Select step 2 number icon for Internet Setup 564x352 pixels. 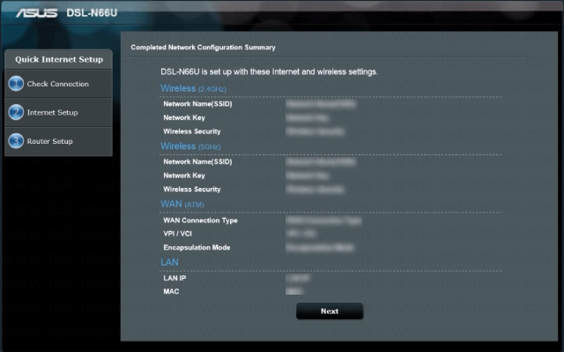tap(16, 112)
